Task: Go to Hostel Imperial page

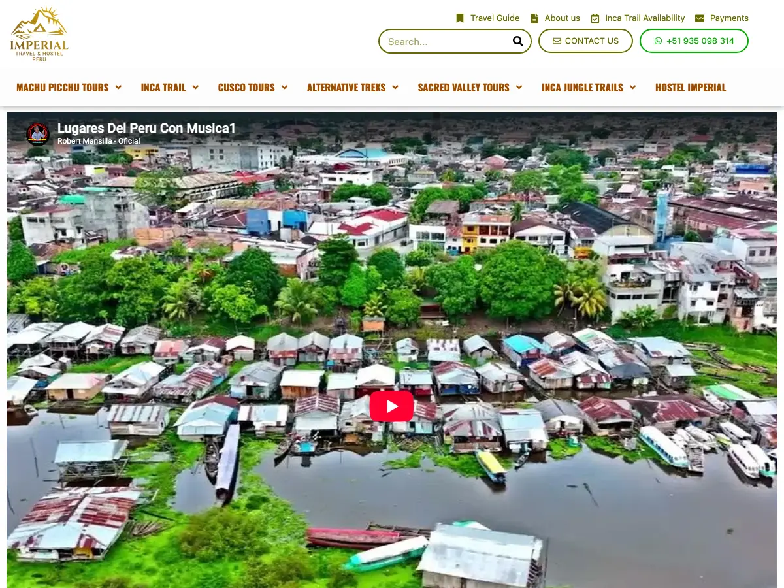Action: (x=691, y=87)
